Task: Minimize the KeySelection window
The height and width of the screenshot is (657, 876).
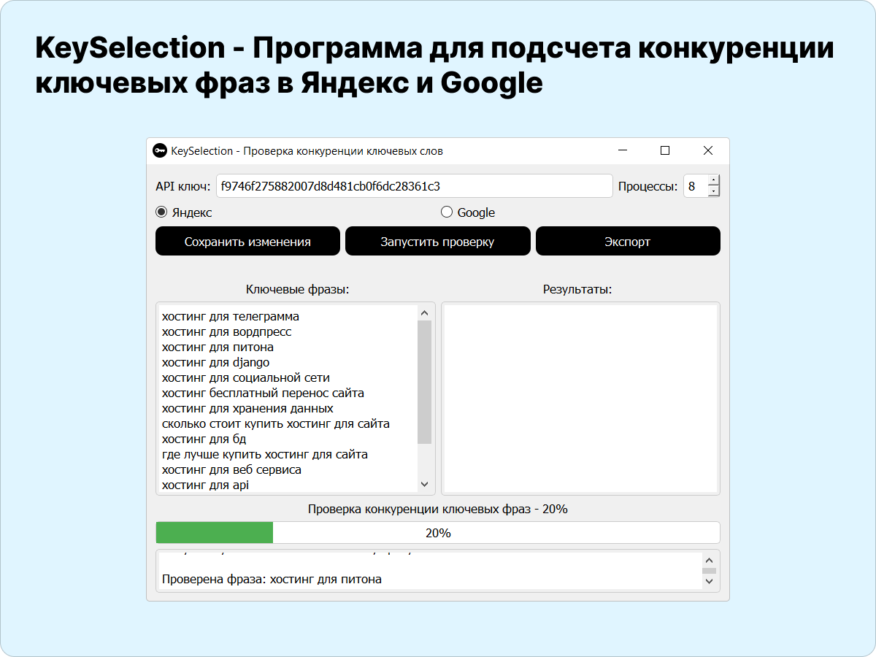Action: [x=623, y=150]
